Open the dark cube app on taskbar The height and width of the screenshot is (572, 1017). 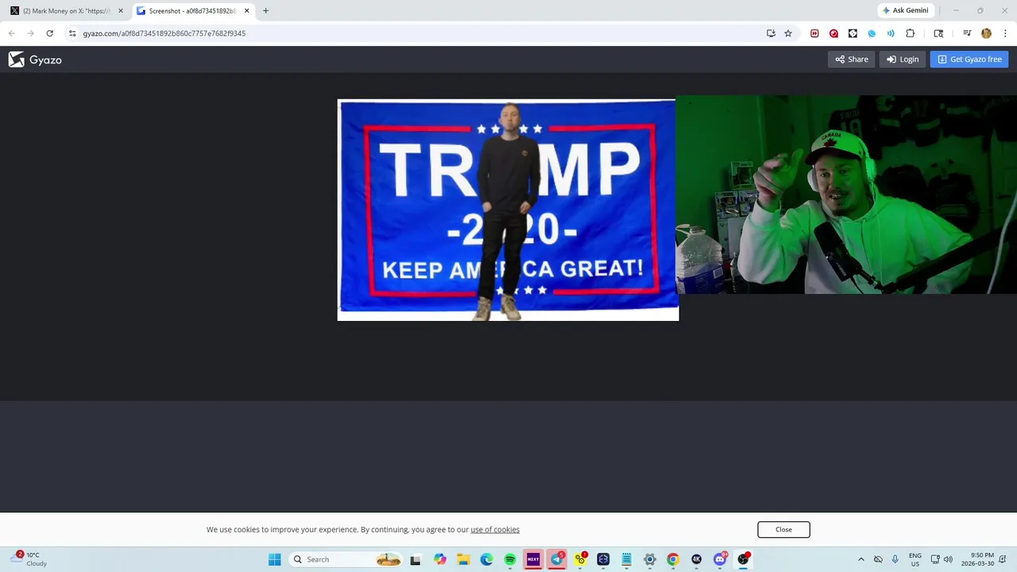coord(603,559)
